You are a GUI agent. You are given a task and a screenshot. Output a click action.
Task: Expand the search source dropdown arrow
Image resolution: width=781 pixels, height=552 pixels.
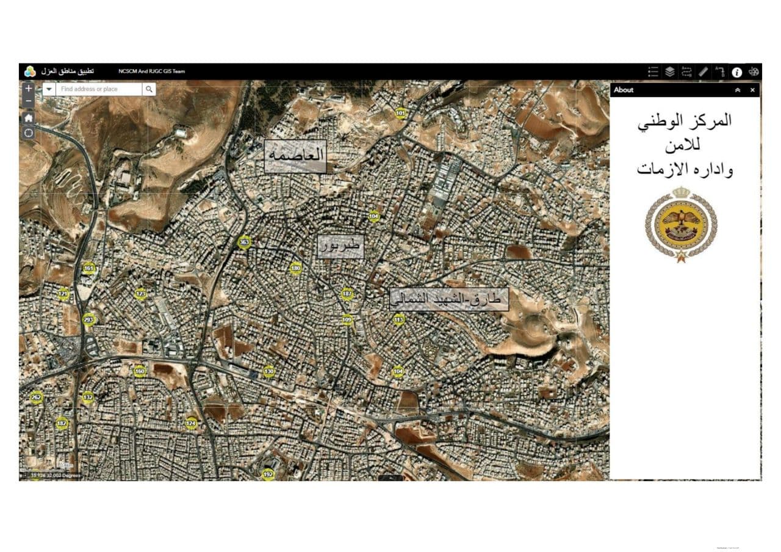[49, 89]
